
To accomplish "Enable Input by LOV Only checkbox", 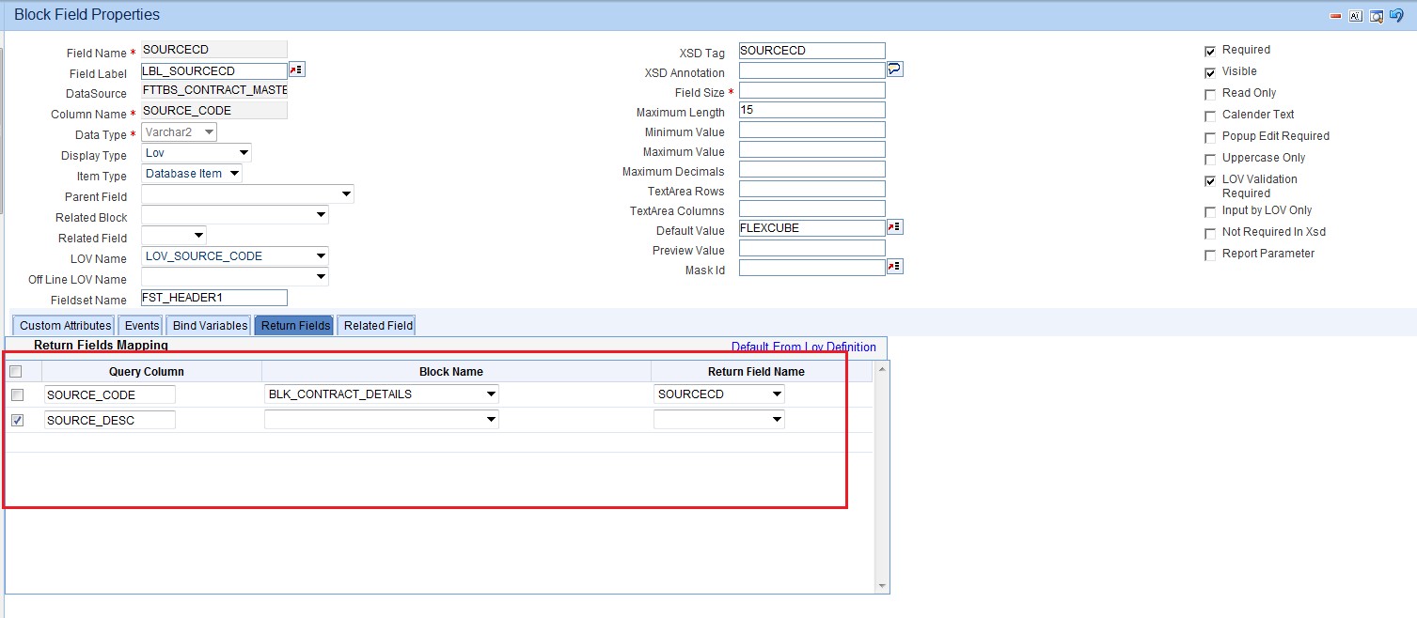I will [1210, 211].
